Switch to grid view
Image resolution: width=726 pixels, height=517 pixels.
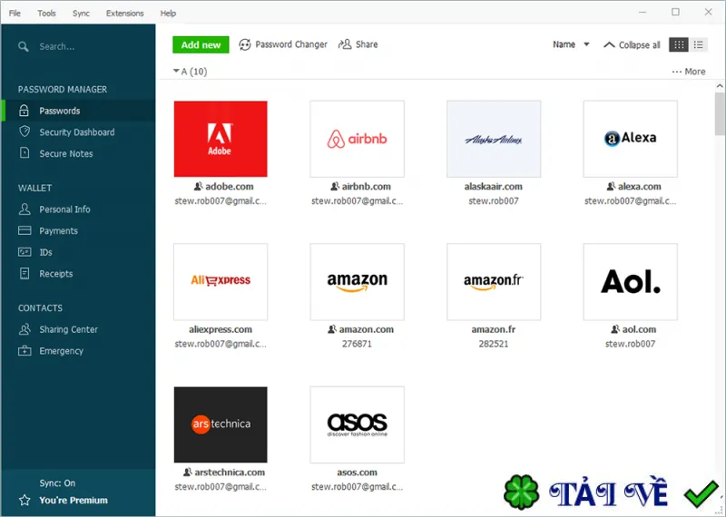point(678,44)
